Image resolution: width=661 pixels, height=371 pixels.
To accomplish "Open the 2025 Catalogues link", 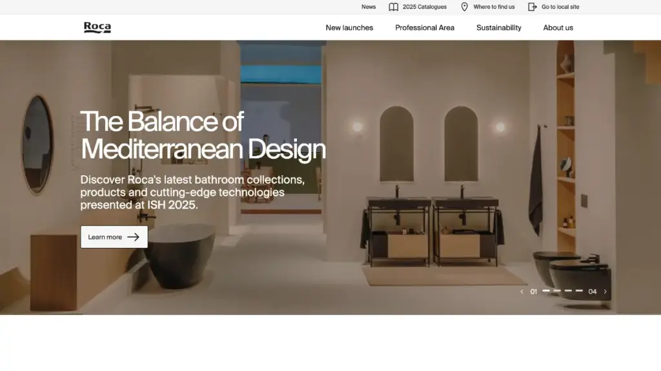I will (424, 7).
